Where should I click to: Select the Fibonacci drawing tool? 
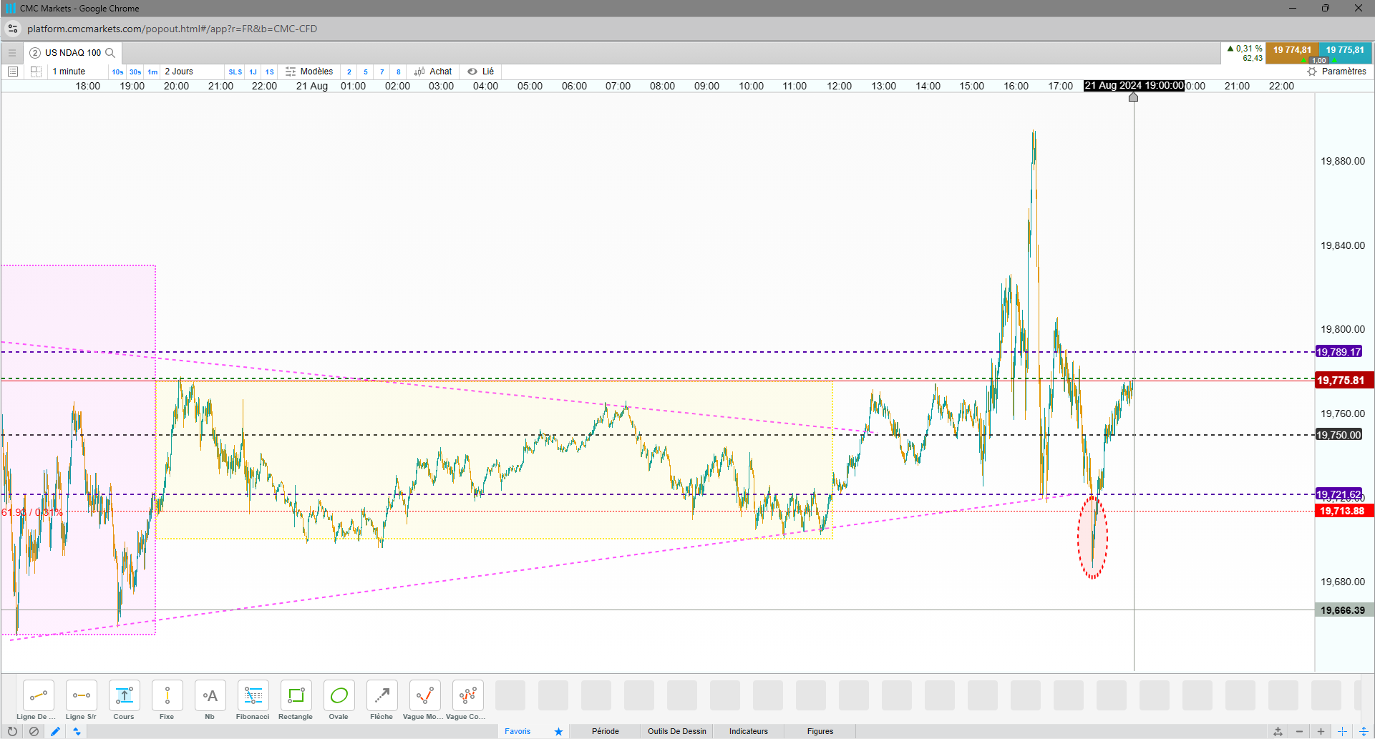click(253, 700)
